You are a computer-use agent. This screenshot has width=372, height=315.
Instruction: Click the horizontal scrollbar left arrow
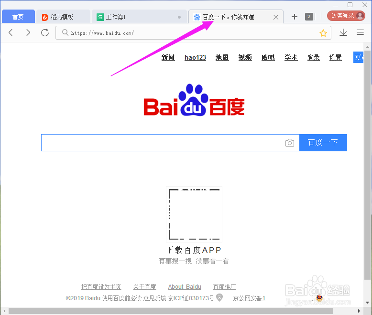coord(4,311)
